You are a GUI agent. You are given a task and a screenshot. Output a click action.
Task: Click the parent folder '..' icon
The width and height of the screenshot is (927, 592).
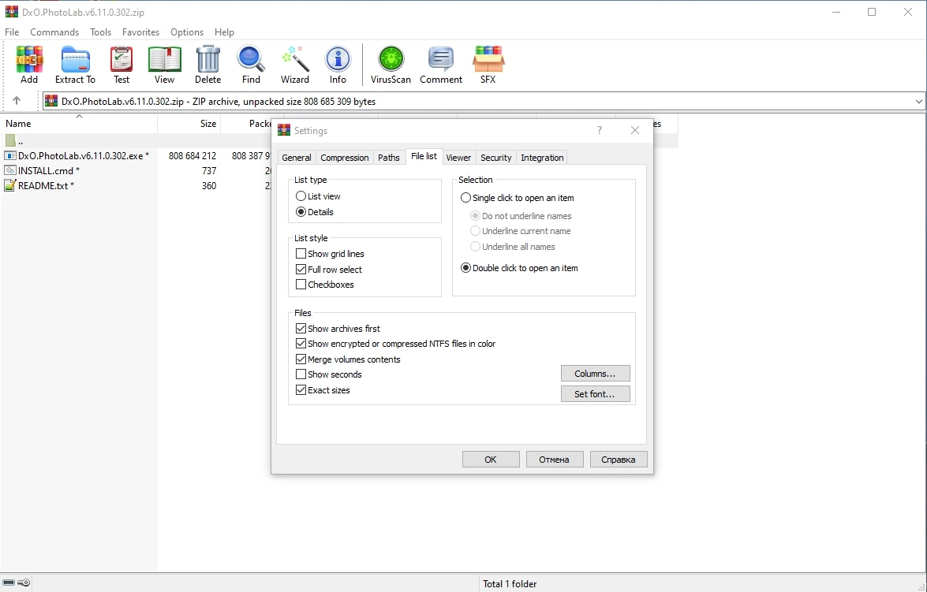tap(10, 140)
